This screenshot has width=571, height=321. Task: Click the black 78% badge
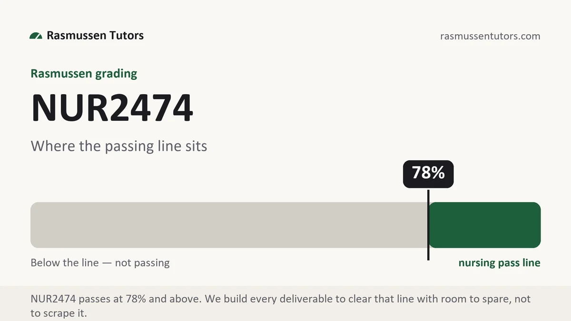pyautogui.click(x=428, y=174)
